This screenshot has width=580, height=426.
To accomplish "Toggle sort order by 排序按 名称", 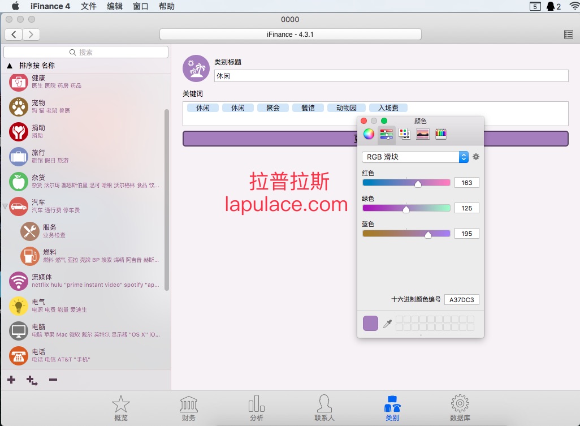I will pos(32,66).
